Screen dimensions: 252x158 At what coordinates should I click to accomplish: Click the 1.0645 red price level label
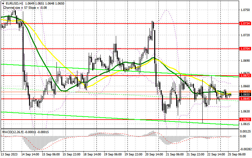245,99
